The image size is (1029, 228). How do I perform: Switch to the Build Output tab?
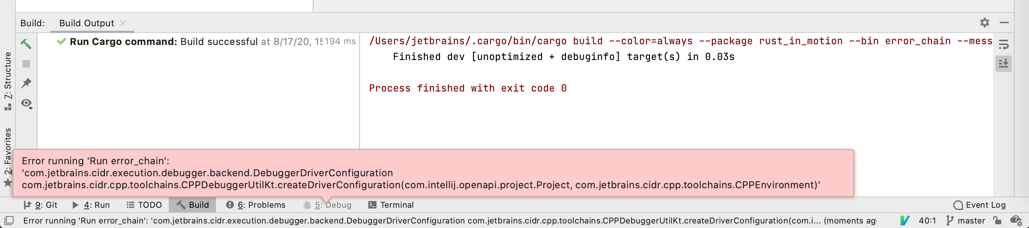click(x=86, y=23)
